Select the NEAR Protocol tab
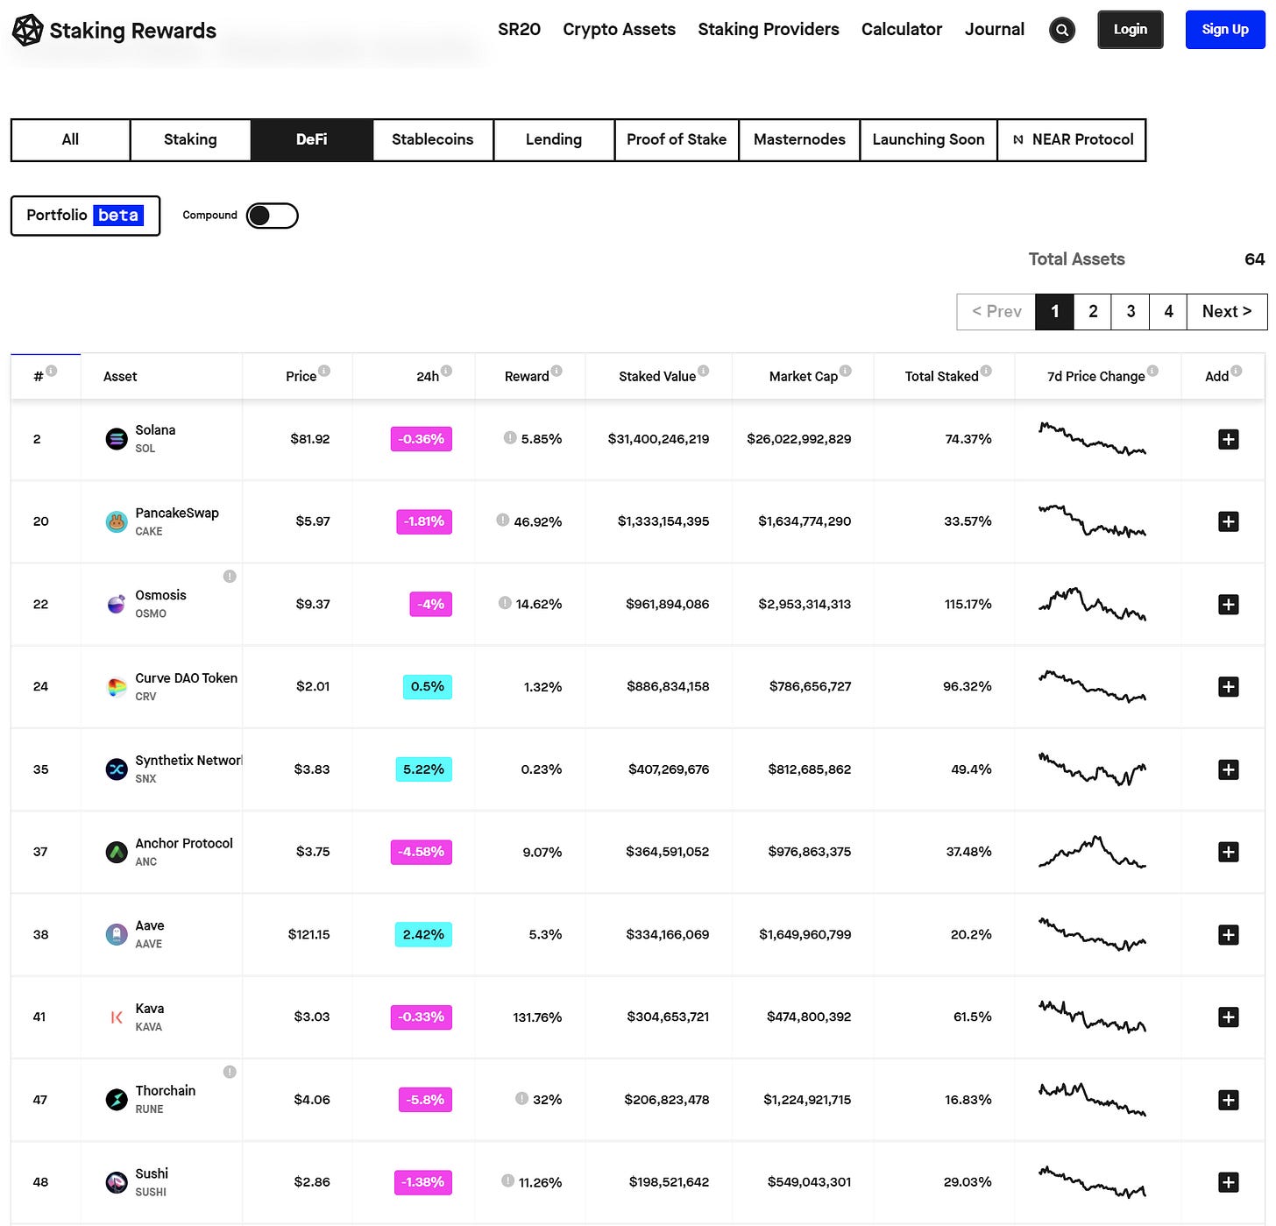The width and height of the screenshot is (1276, 1226). (x=1073, y=140)
